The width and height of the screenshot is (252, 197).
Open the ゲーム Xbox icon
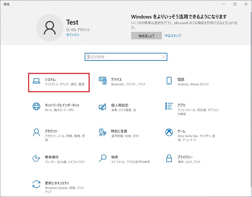(x=169, y=132)
